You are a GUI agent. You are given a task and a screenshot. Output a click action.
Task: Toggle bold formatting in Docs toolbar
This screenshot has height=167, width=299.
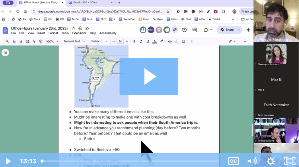coord(134,41)
